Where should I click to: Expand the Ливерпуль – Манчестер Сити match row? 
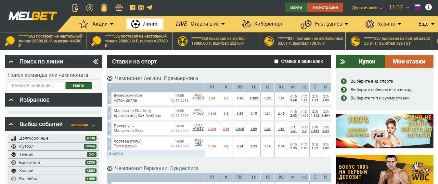click(x=110, y=129)
